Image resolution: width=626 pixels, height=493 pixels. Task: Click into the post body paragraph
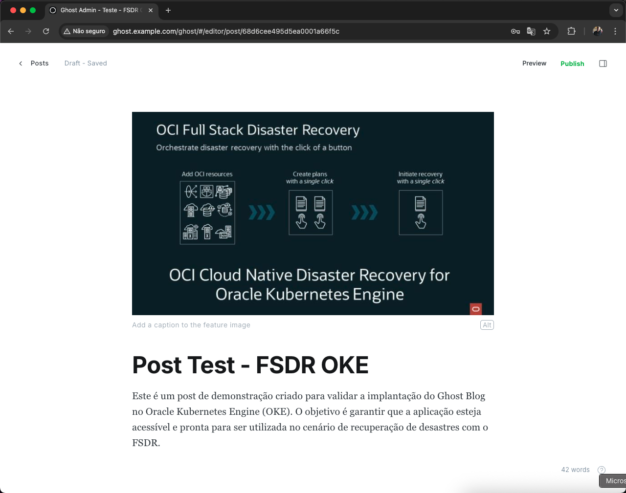coord(310,419)
